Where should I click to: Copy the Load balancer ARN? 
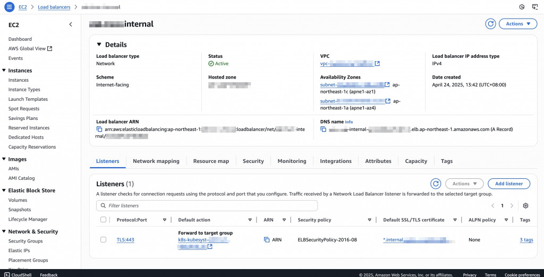(99, 129)
